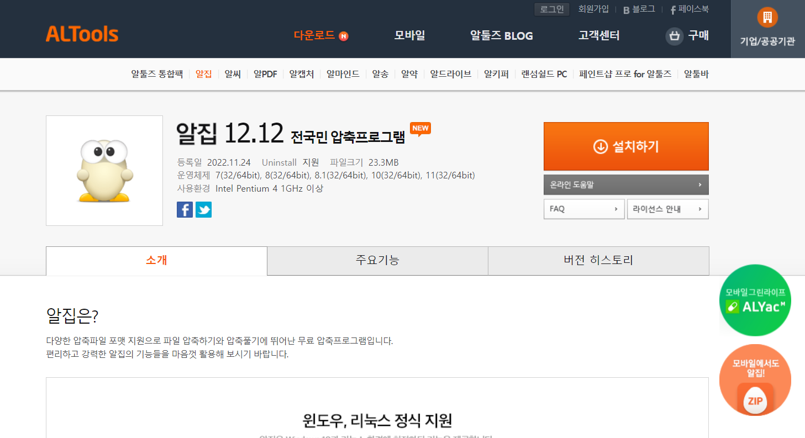Open the green ALYac mobile banner

click(x=755, y=300)
